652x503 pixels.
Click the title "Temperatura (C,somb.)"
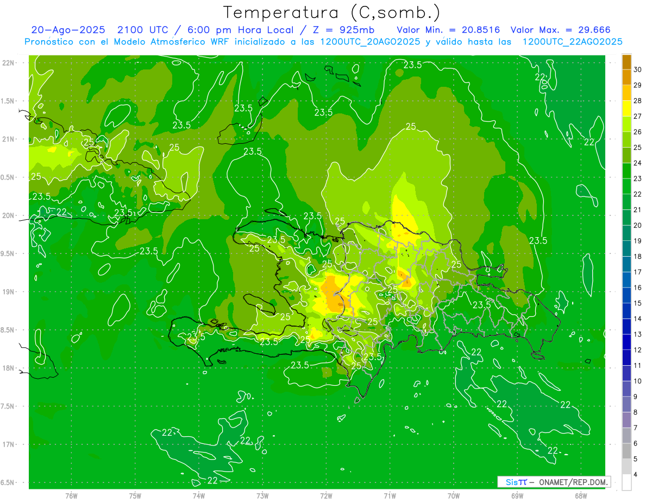point(332,12)
